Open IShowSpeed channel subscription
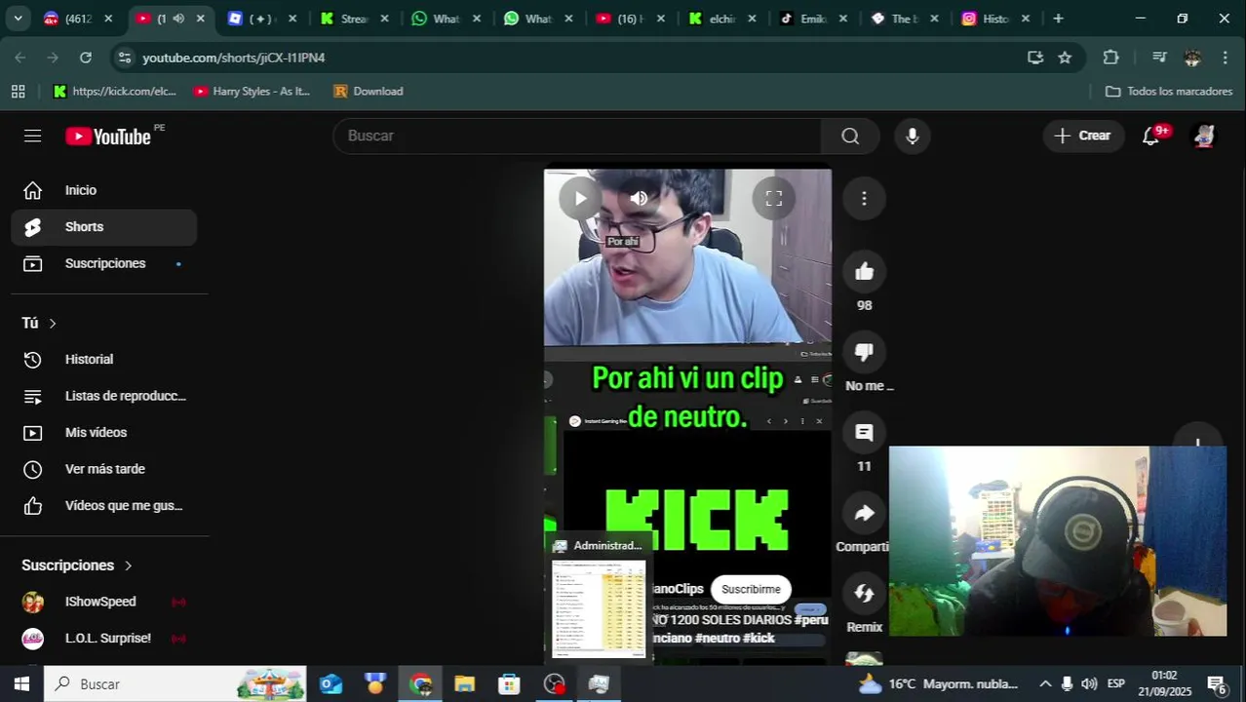Image resolution: width=1246 pixels, height=702 pixels. (103, 602)
